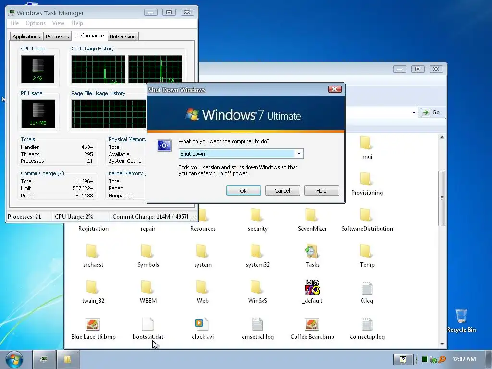Click the Go button in Explorer
492x369 pixels.
[x=431, y=112]
